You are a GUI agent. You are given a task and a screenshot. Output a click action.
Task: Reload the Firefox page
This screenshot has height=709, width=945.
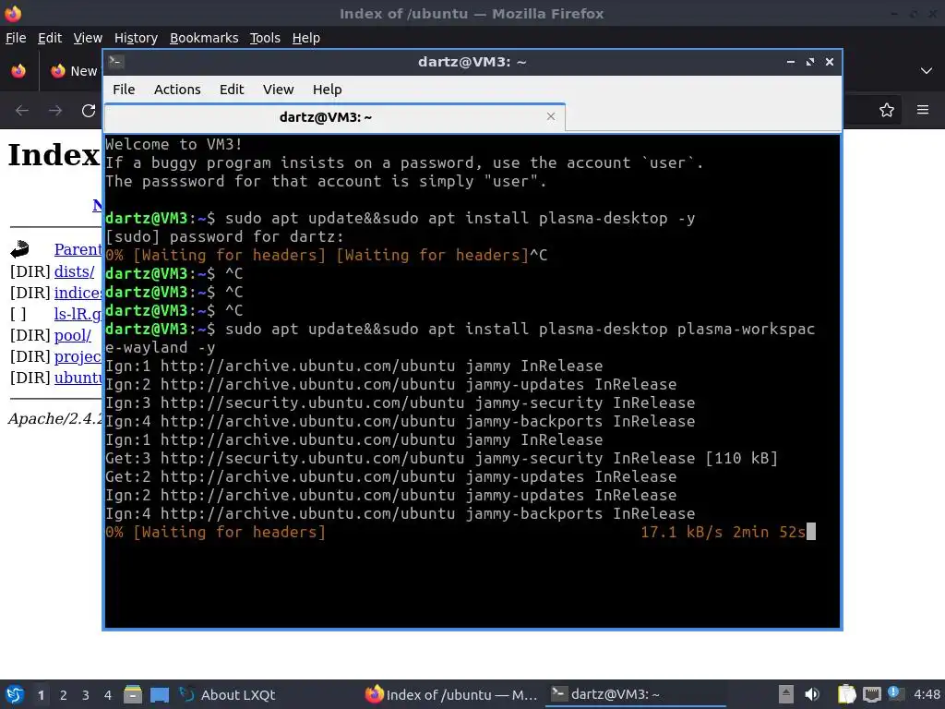tap(89, 111)
